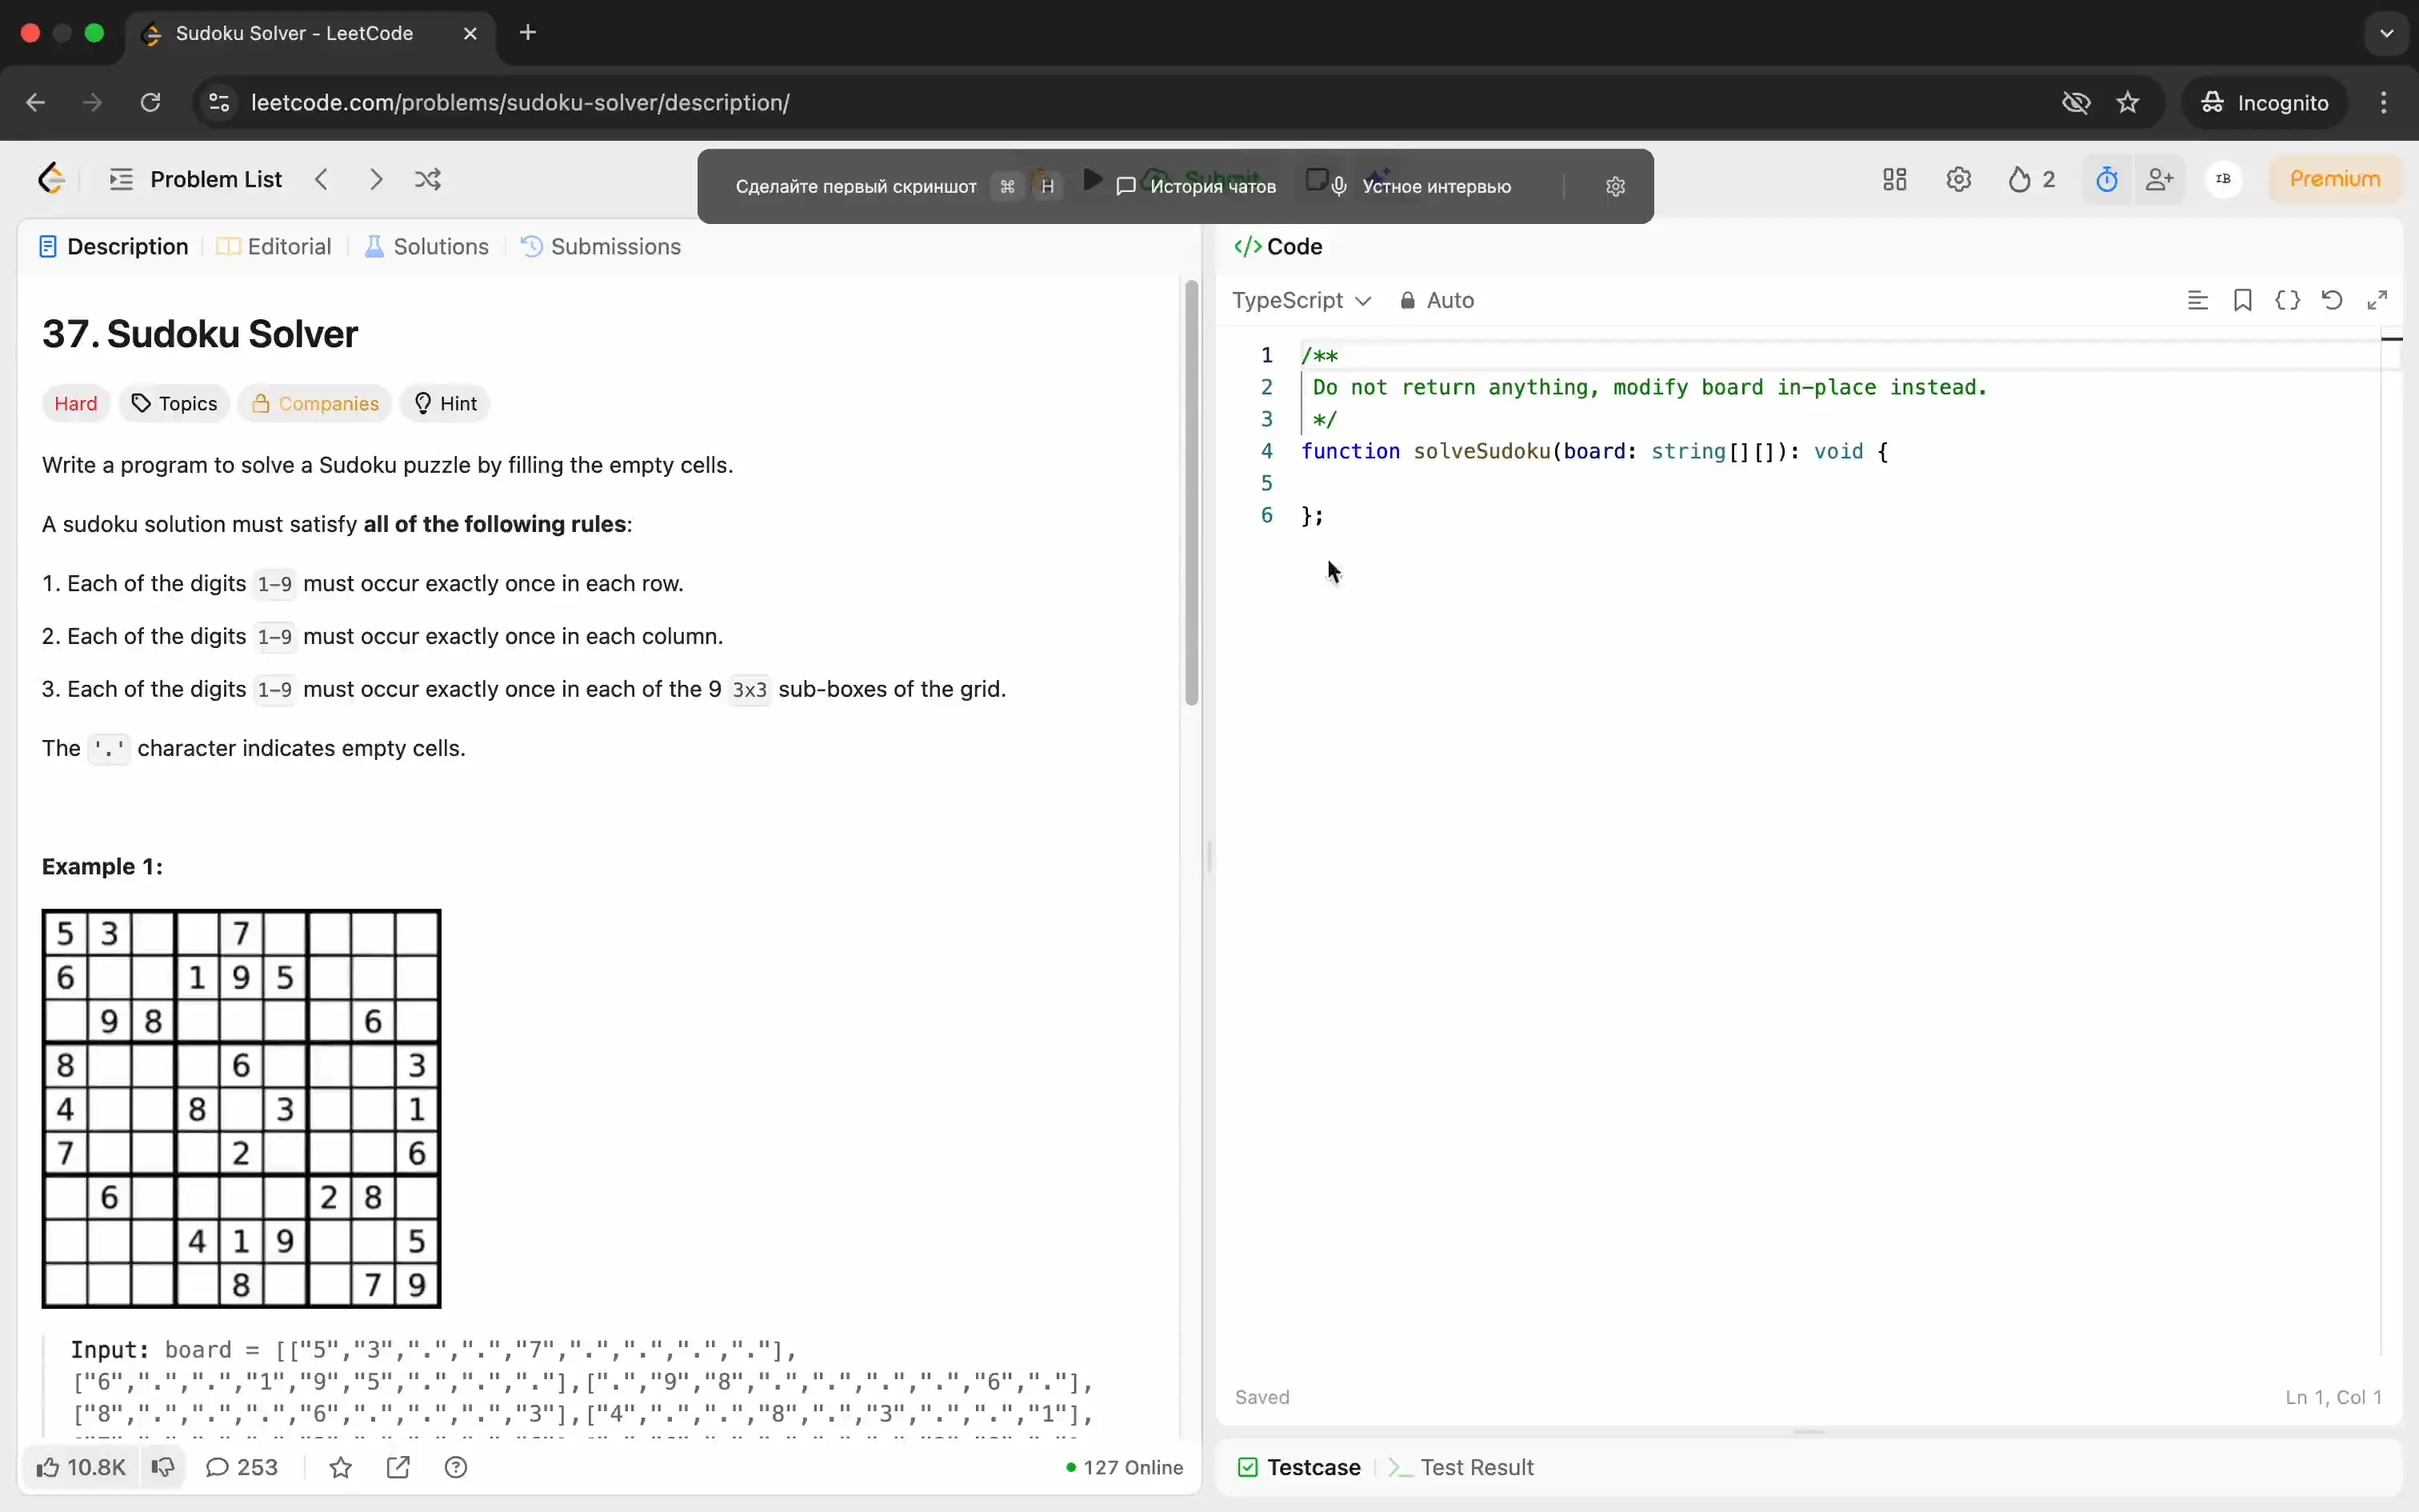Click the share problem icon

click(x=398, y=1467)
